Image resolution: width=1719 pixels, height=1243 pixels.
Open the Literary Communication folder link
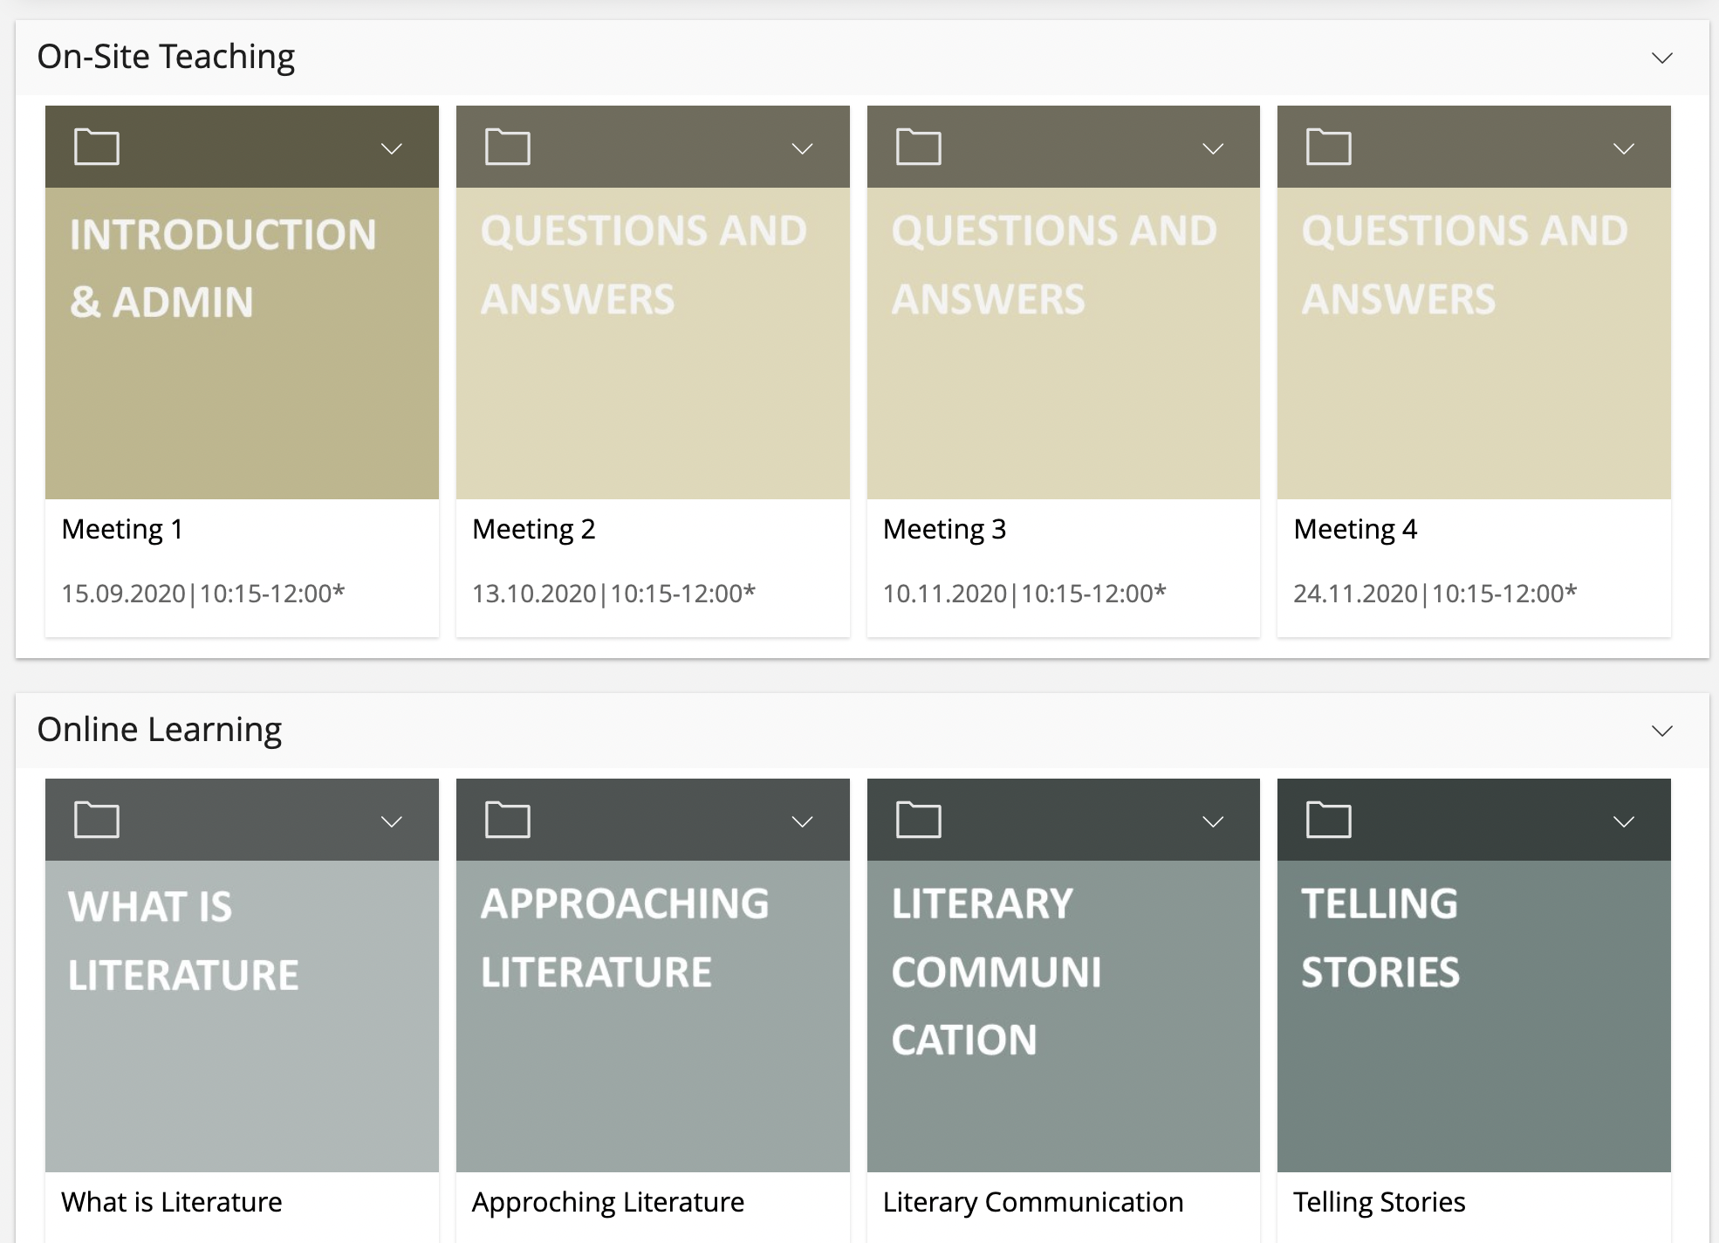[1033, 1202]
